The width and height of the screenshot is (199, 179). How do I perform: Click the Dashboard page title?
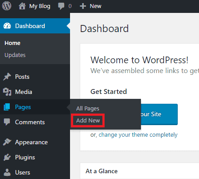(104, 28)
